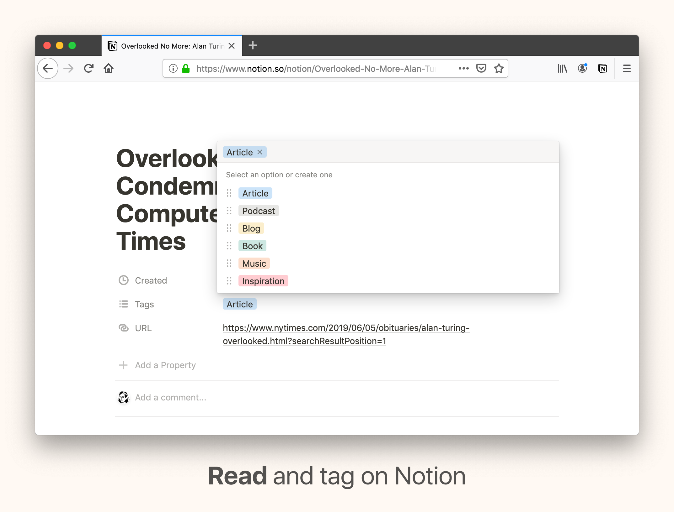Screen dimensions: 674x512
Task: Choose the Book tag option
Action: click(x=252, y=246)
